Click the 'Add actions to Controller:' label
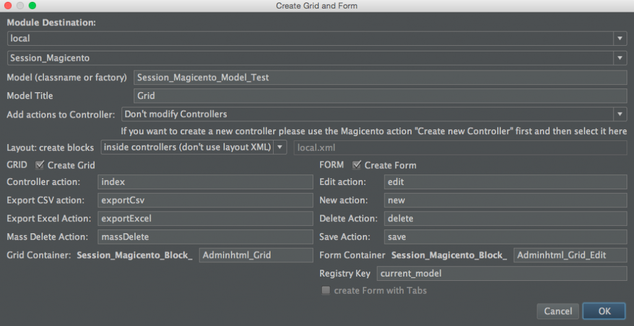Image resolution: width=634 pixels, height=326 pixels. (61, 114)
